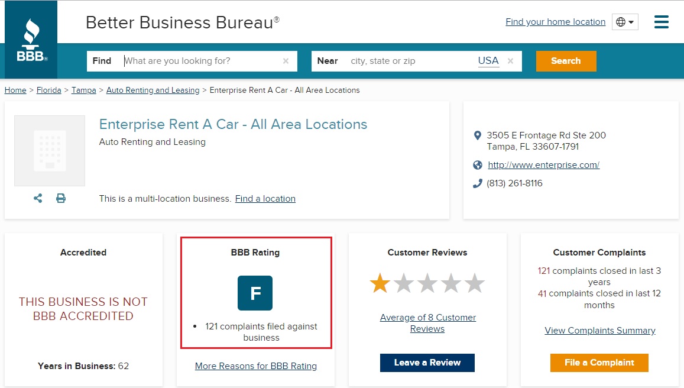Click the Customer Reviews heading
This screenshot has height=388, width=684.
427,253
